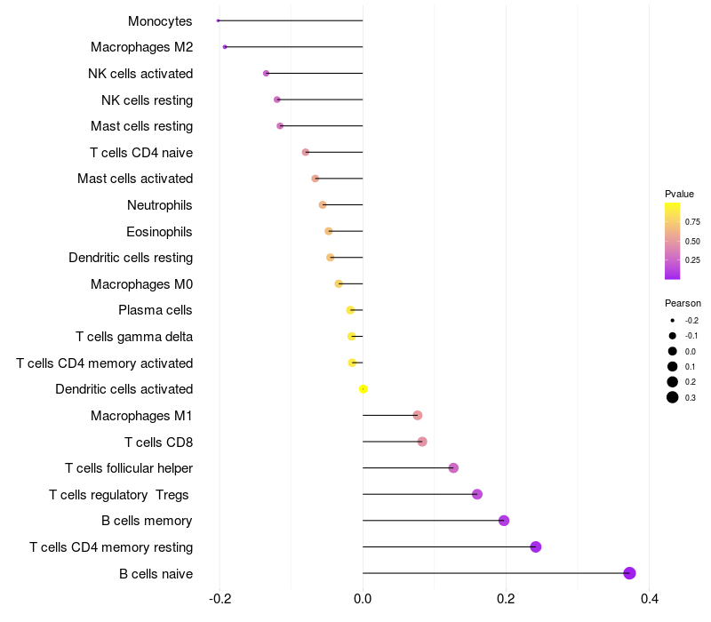The image size is (711, 622).
Task: Click the NK cells activated dot
Action: [x=266, y=73]
